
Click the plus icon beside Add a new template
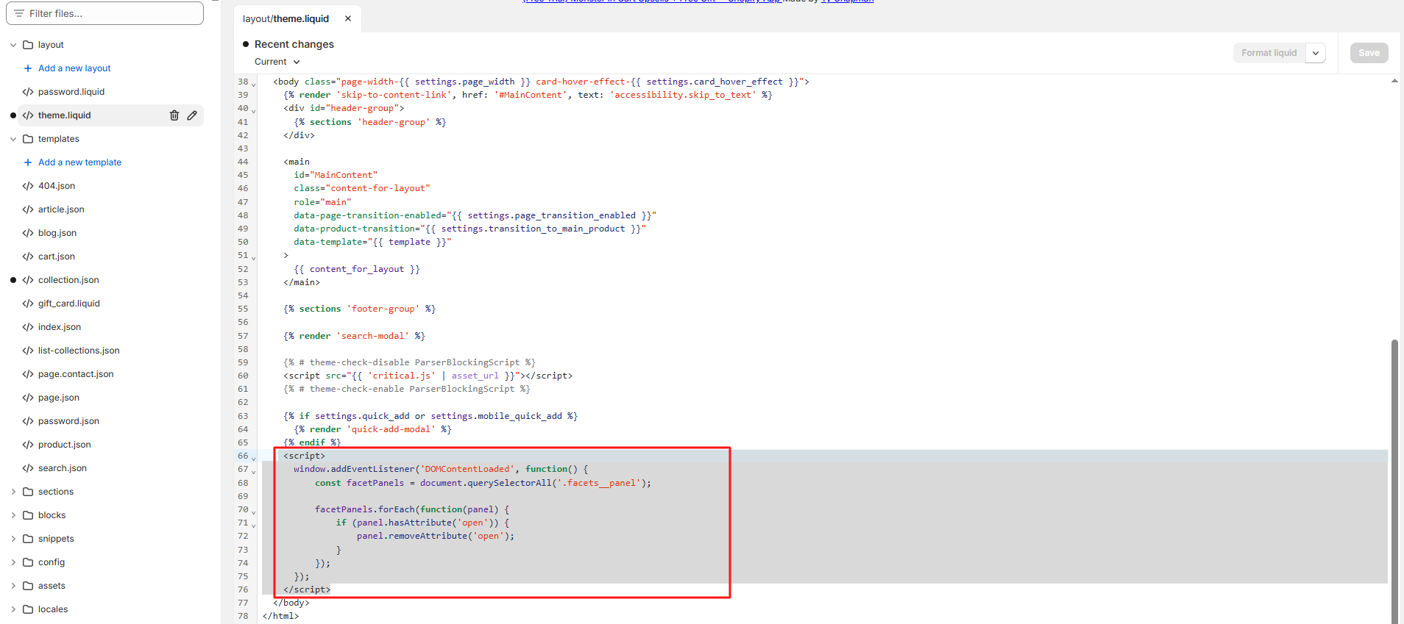28,162
